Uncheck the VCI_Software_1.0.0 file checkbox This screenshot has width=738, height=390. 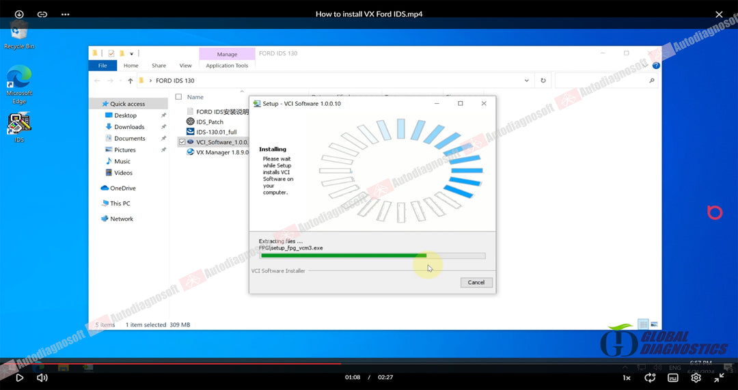pos(182,142)
